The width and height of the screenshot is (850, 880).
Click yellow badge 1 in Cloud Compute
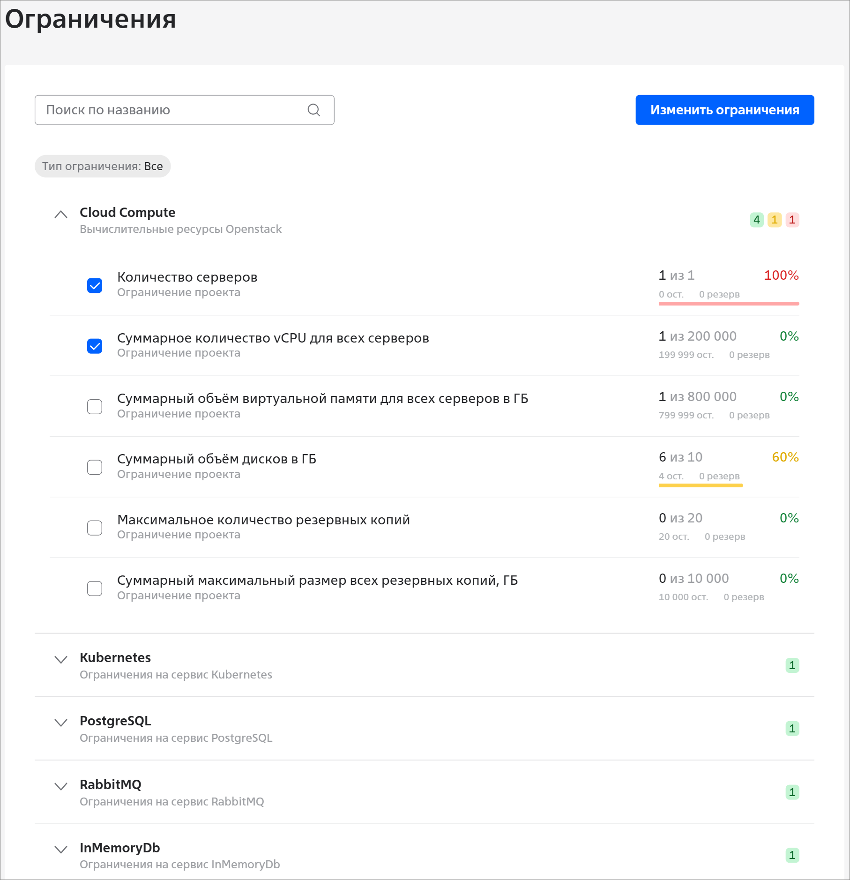point(774,220)
